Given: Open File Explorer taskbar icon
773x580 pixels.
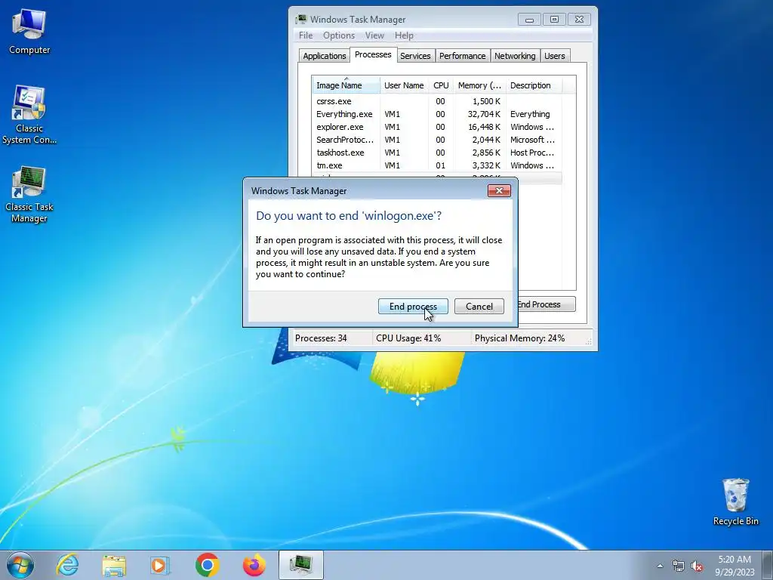Looking at the screenshot, I should pos(114,565).
